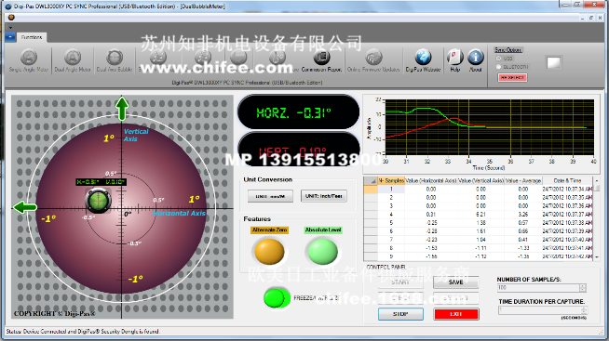Image resolution: width=609 pixels, height=341 pixels.
Task: Switch to the Functions tab
Action: (x=32, y=37)
